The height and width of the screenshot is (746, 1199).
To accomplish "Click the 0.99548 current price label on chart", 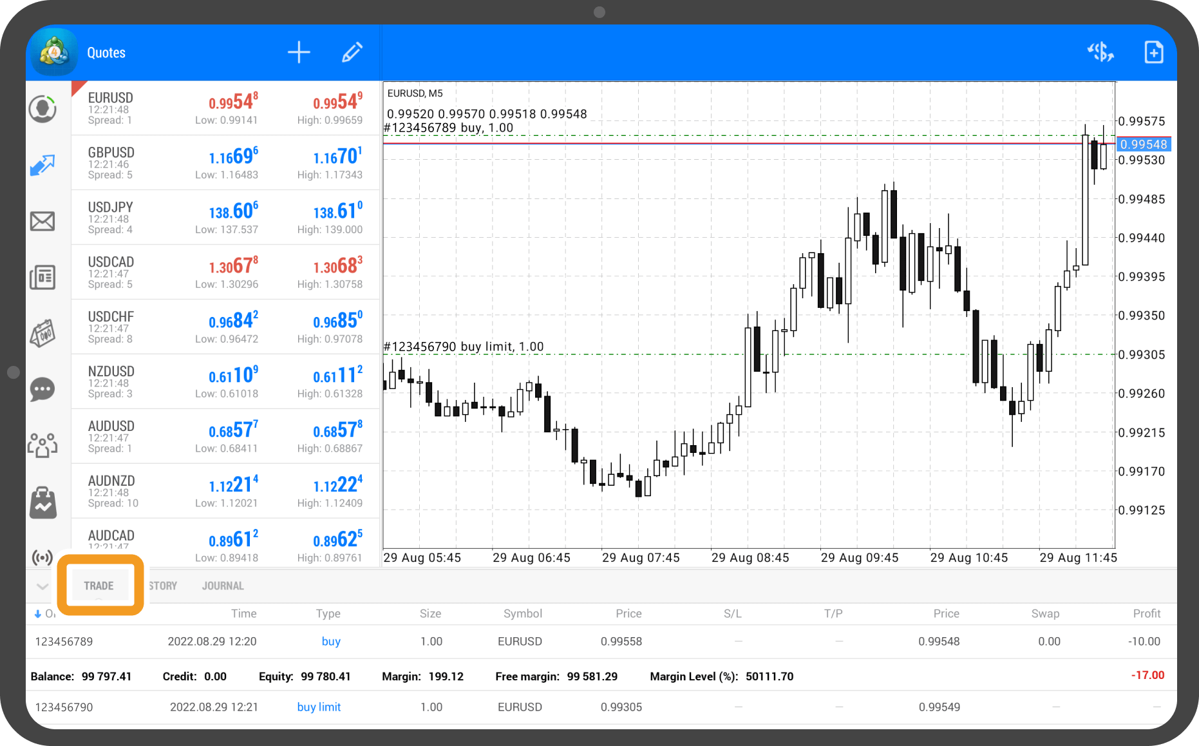I will [1143, 144].
